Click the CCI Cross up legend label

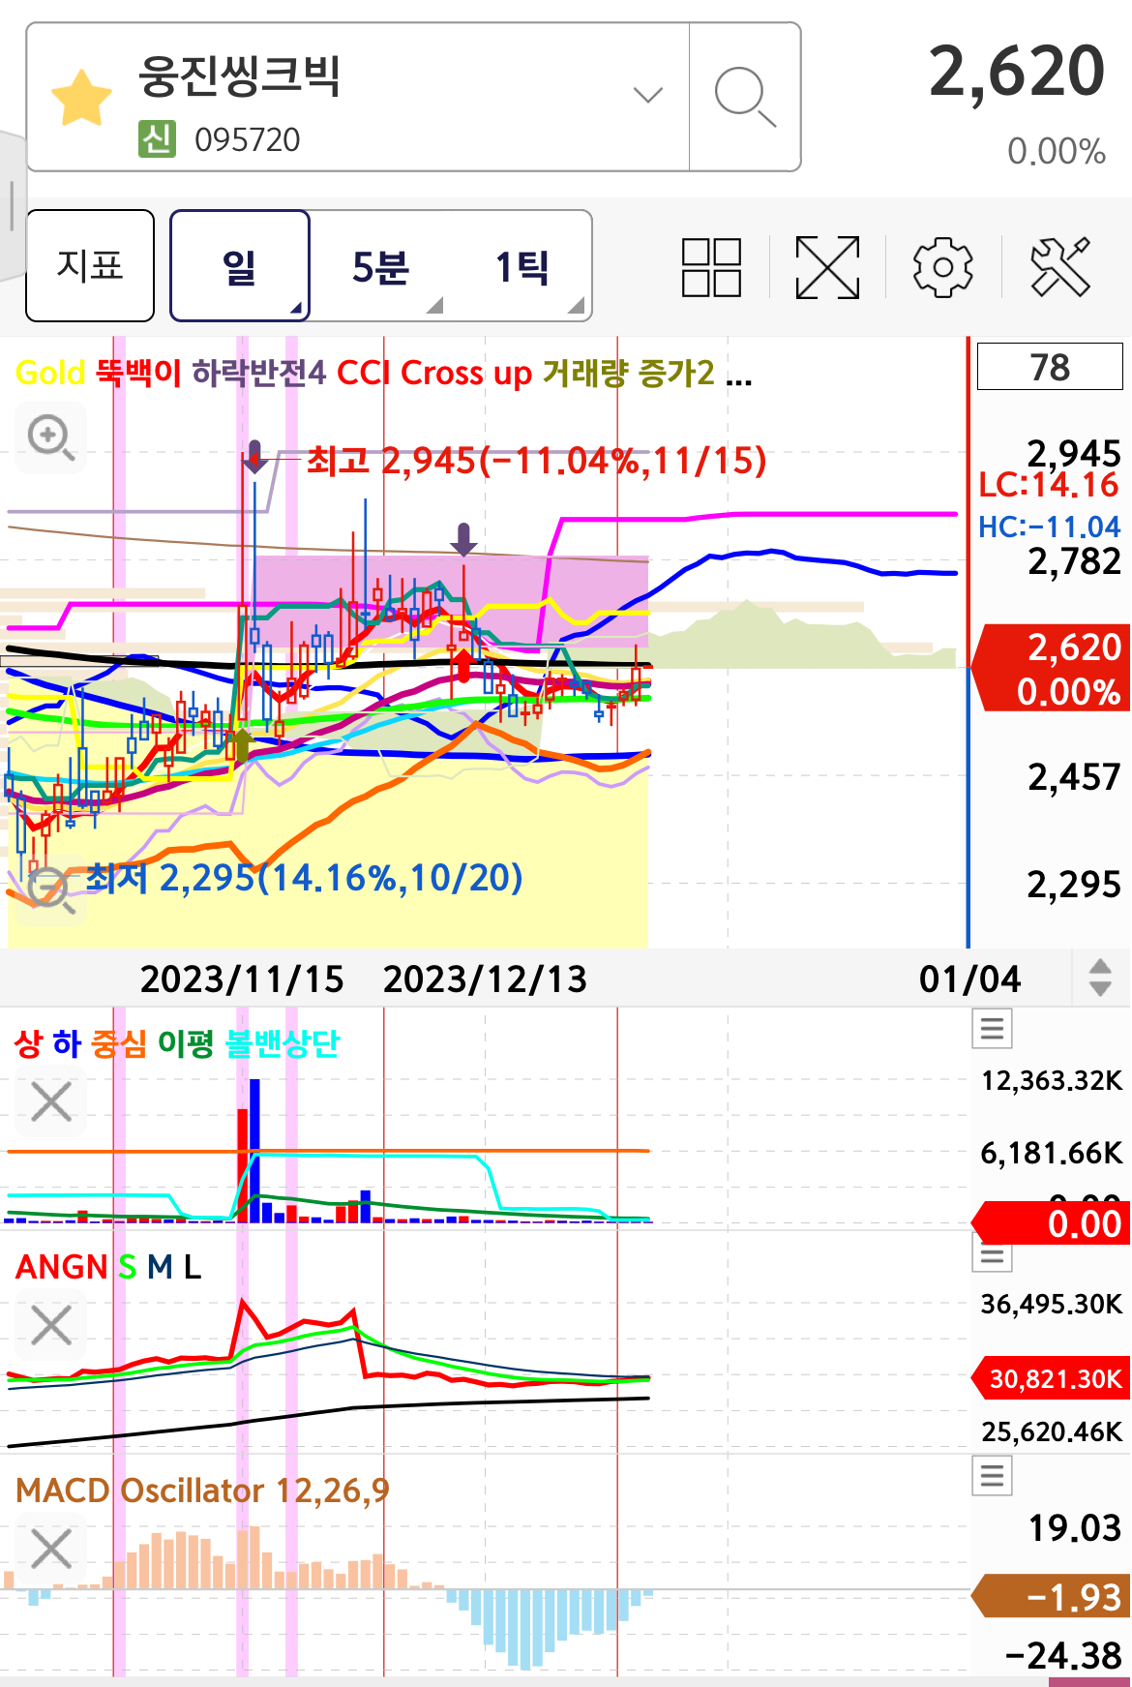(434, 373)
